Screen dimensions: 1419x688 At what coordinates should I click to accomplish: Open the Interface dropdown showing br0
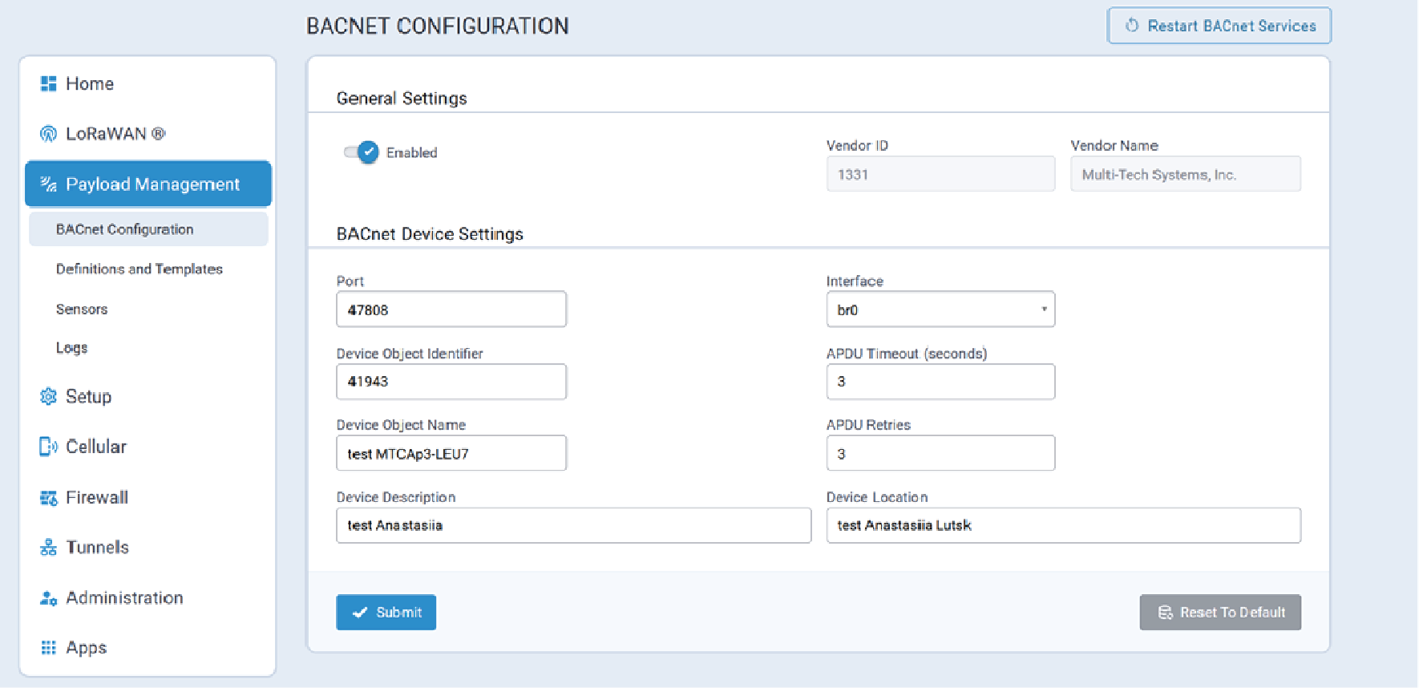[940, 310]
